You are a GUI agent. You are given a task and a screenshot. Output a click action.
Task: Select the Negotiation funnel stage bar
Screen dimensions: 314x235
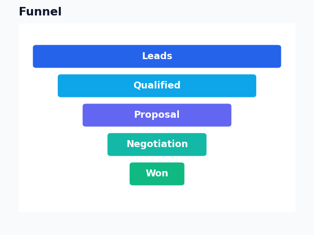[x=157, y=144]
